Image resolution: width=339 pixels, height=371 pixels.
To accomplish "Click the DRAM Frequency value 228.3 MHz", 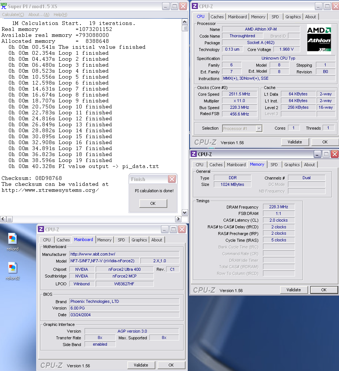I will [x=279, y=207].
